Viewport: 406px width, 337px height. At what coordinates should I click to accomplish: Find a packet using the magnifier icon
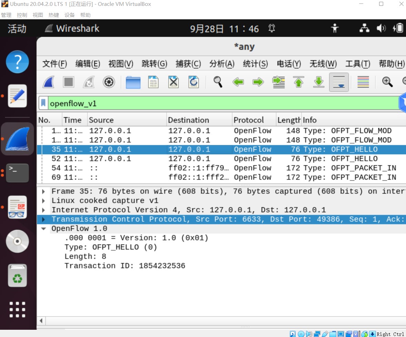[217, 82]
